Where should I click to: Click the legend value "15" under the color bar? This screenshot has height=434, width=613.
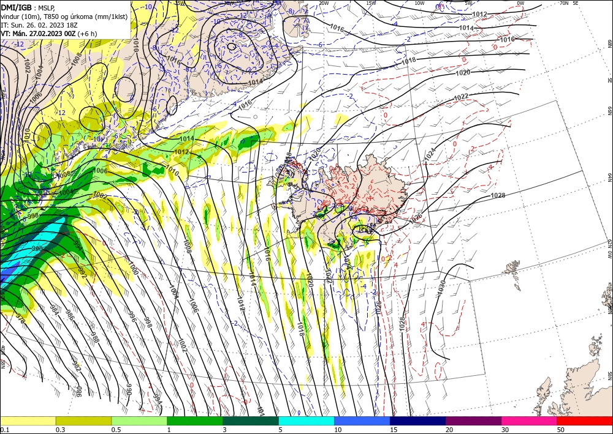click(394, 430)
